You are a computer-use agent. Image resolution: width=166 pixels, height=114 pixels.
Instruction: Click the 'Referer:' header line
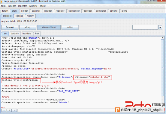click(33, 43)
